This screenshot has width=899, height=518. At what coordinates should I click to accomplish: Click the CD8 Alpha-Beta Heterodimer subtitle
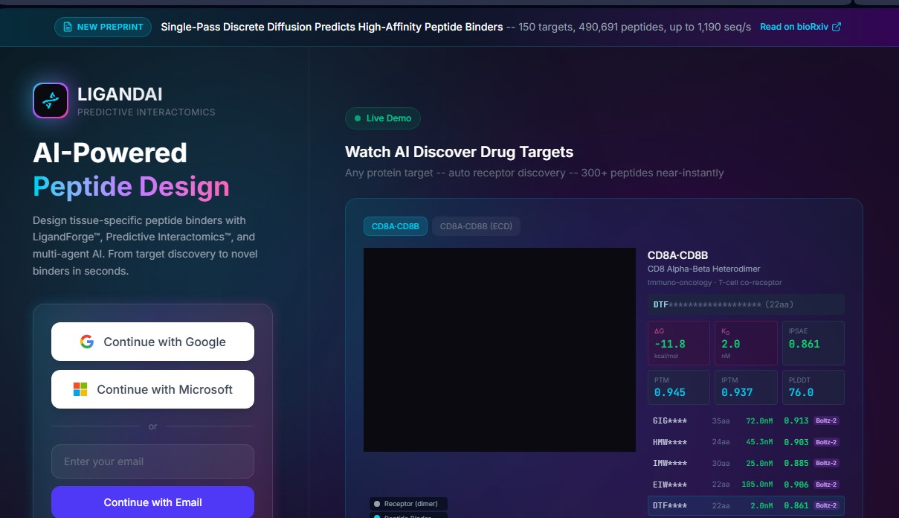tap(704, 269)
